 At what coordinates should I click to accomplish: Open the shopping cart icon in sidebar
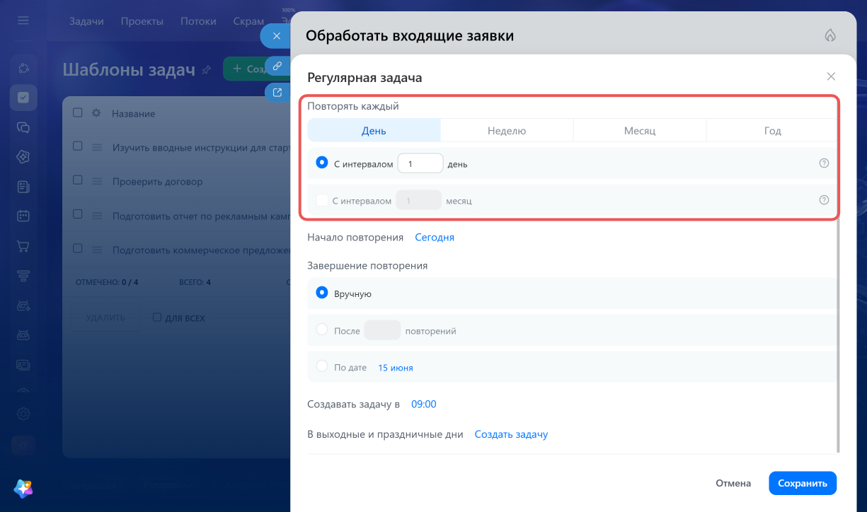pos(23,246)
